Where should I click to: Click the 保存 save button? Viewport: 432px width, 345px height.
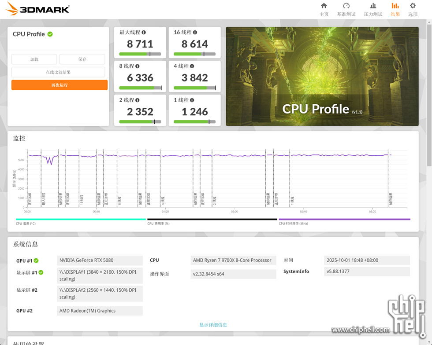82,59
